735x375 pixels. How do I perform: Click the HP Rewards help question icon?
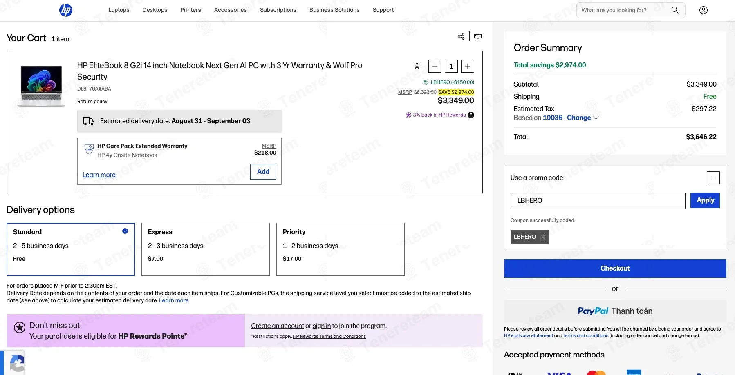pos(471,115)
